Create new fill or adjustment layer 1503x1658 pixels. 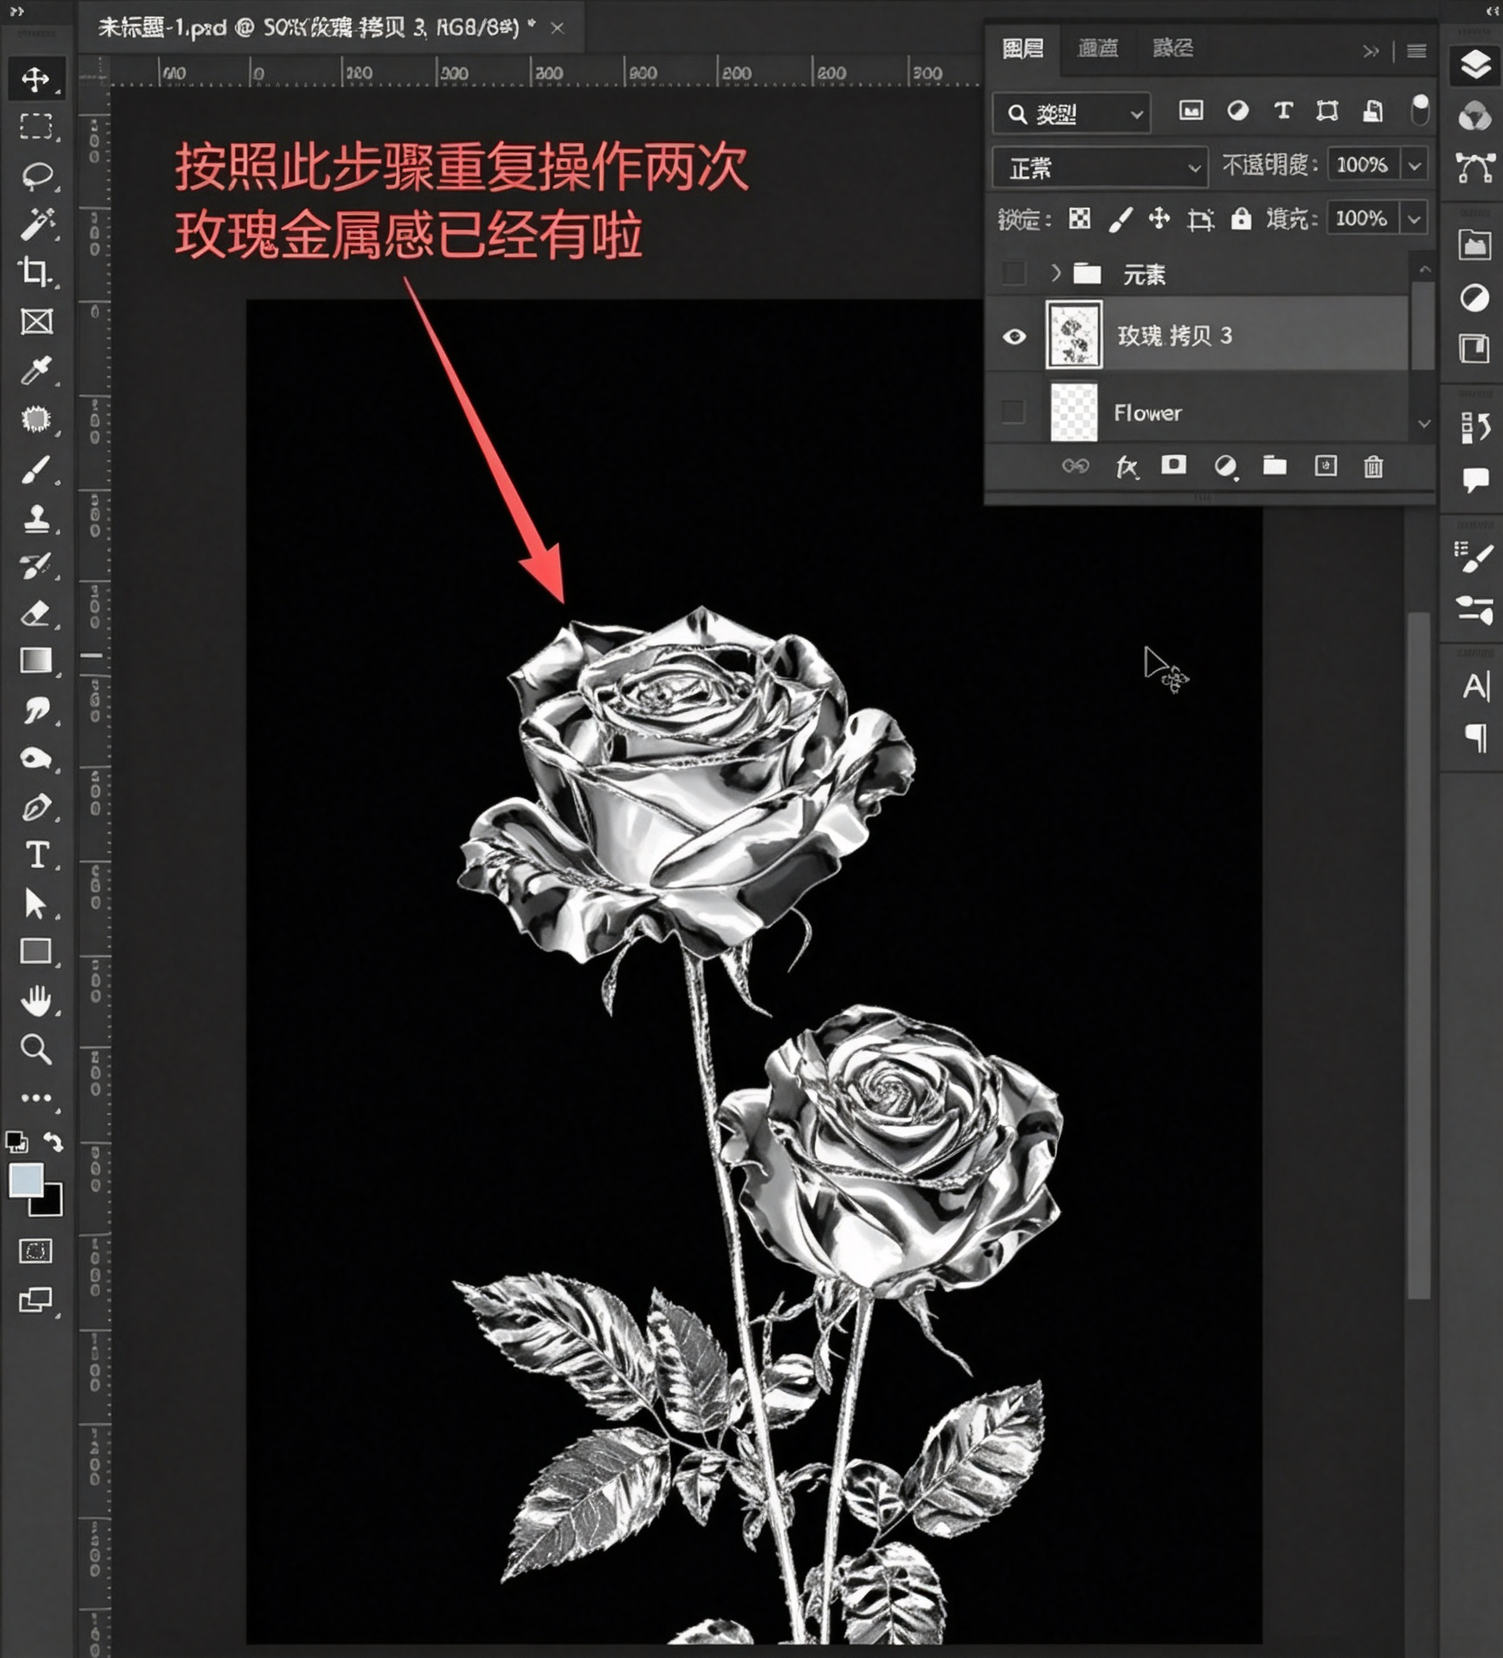(x=1226, y=467)
